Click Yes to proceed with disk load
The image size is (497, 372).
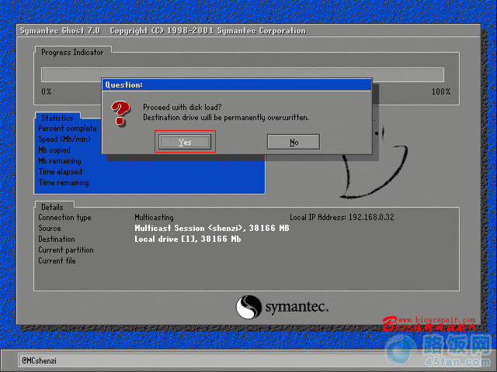pyautogui.click(x=184, y=142)
